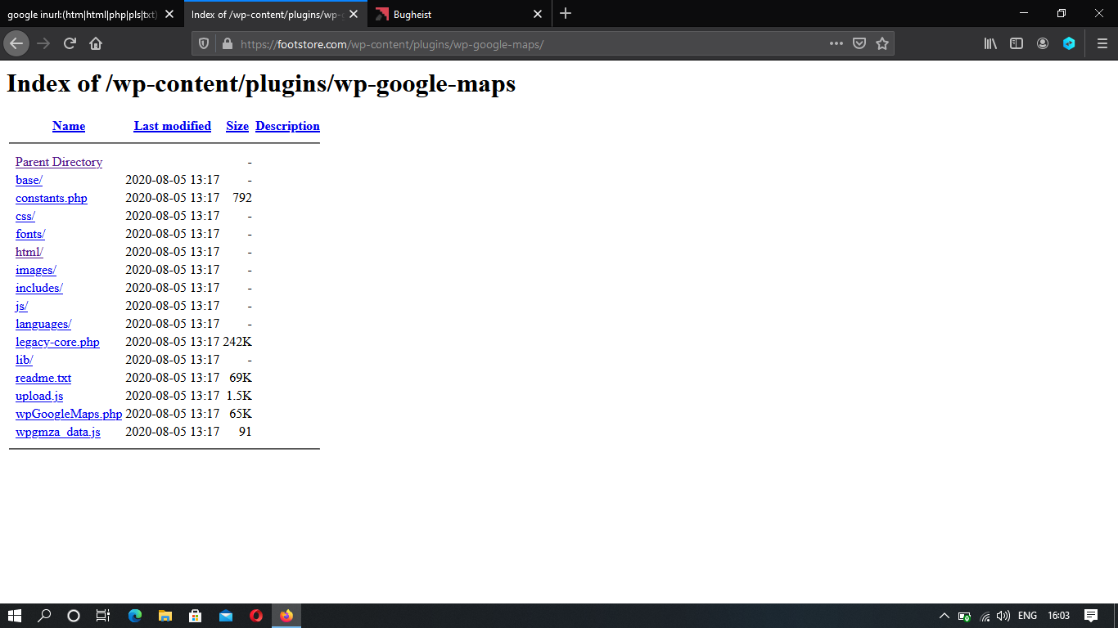Screen dimensions: 1118x628
Task: Open legacy-core.php file
Action: 57,342
